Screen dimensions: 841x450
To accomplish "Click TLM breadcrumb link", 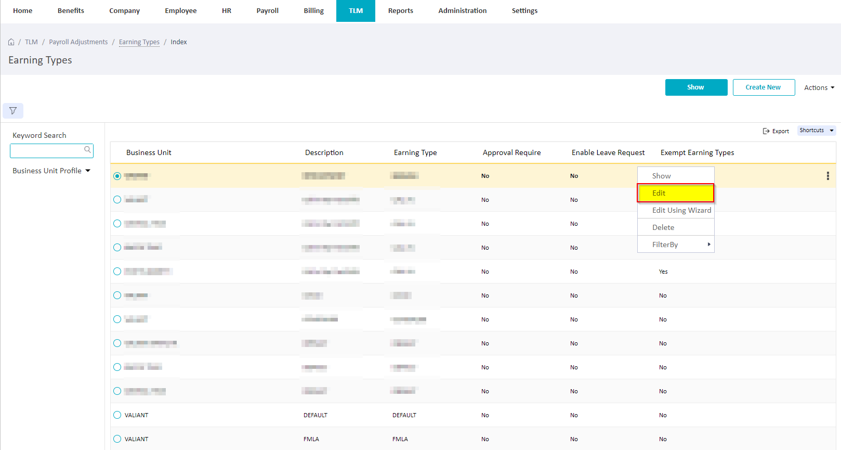I will tap(32, 42).
